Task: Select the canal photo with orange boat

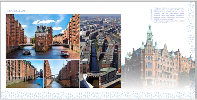Action: tap(24, 74)
